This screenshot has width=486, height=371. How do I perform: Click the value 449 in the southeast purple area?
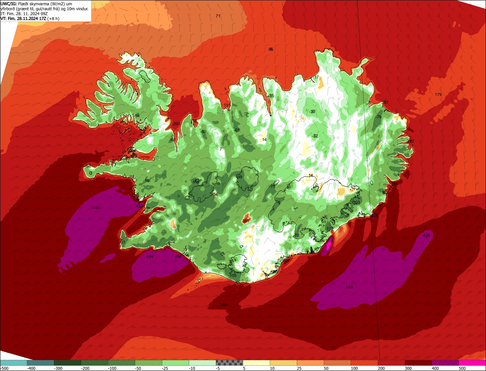(x=349, y=287)
